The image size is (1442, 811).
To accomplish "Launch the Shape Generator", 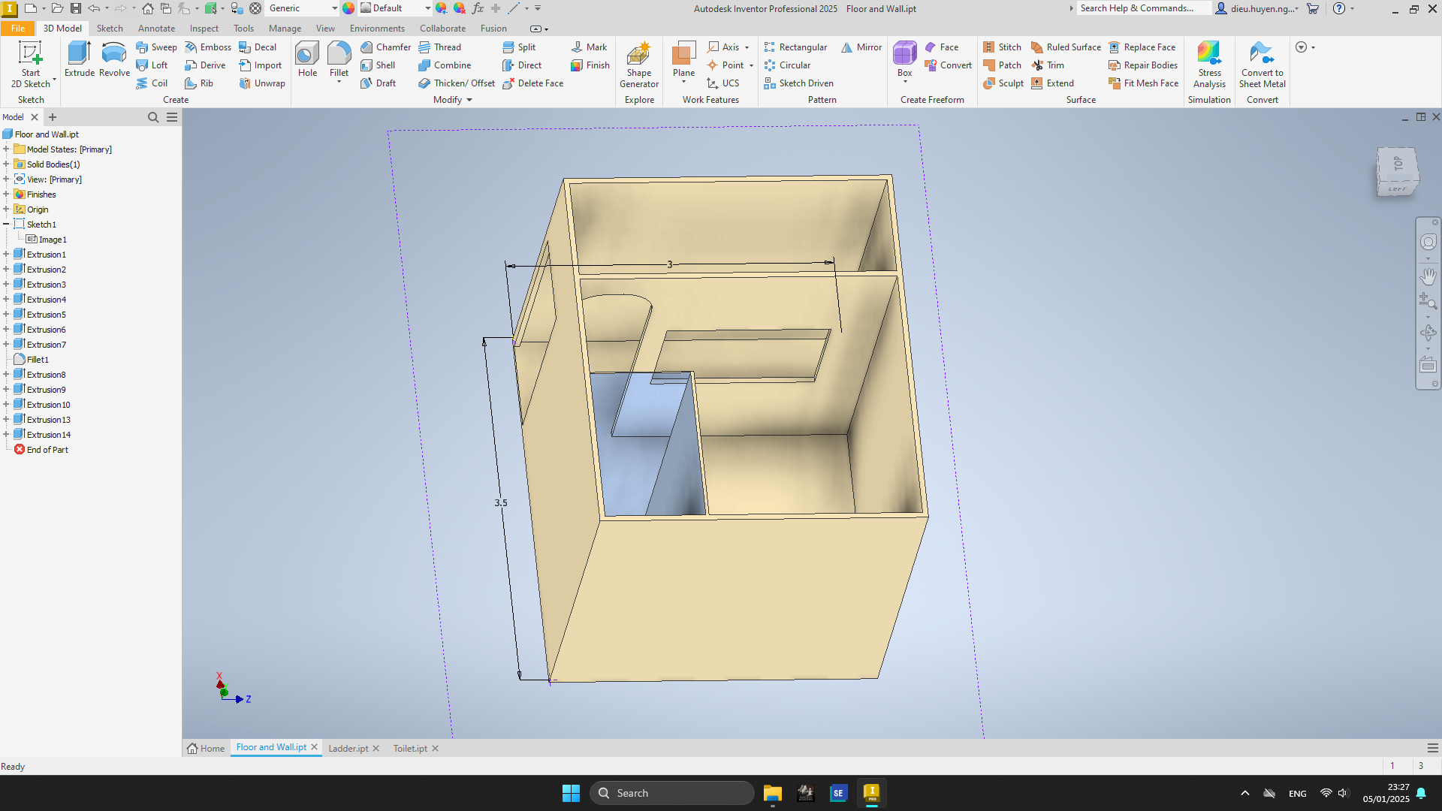I will point(639,65).
